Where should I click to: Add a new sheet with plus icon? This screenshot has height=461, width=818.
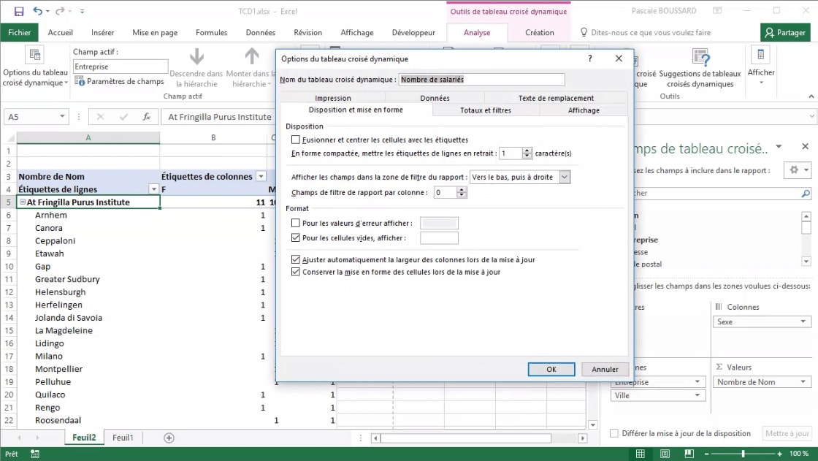[x=169, y=438]
